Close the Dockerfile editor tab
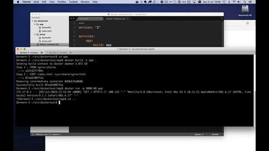 coord(100,19)
